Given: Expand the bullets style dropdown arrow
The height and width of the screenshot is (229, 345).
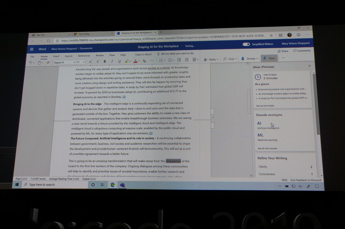Looking at the screenshot, I should [165, 60].
